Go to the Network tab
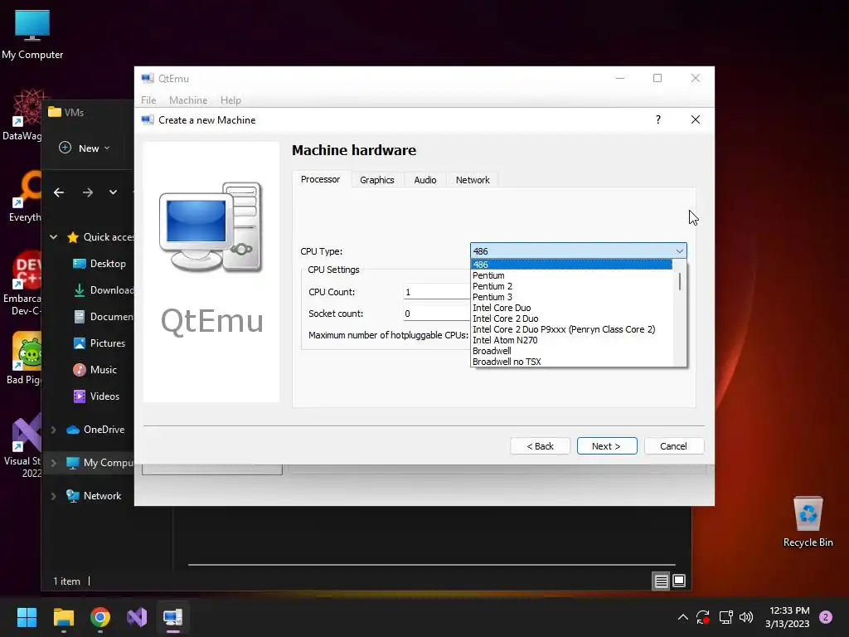 coord(473,180)
